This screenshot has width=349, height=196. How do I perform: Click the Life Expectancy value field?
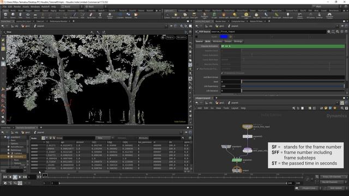231,86
